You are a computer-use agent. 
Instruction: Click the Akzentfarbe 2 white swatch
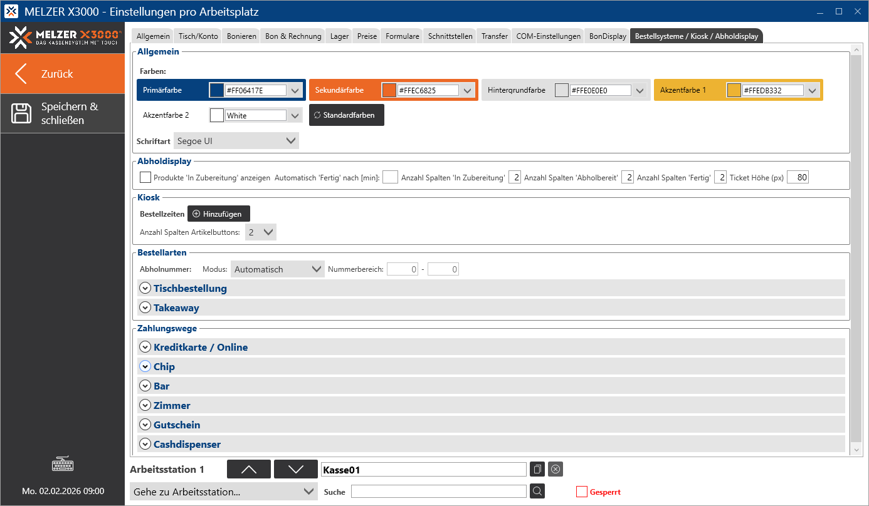[217, 115]
